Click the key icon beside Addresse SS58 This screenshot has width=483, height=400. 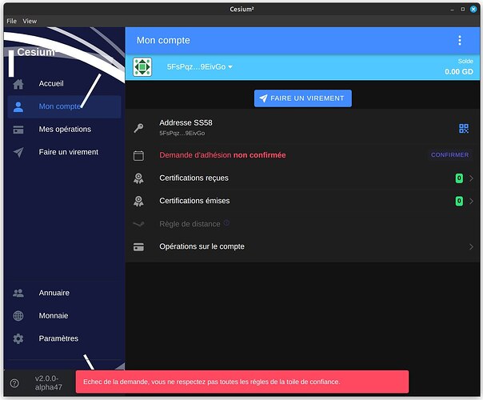click(138, 128)
